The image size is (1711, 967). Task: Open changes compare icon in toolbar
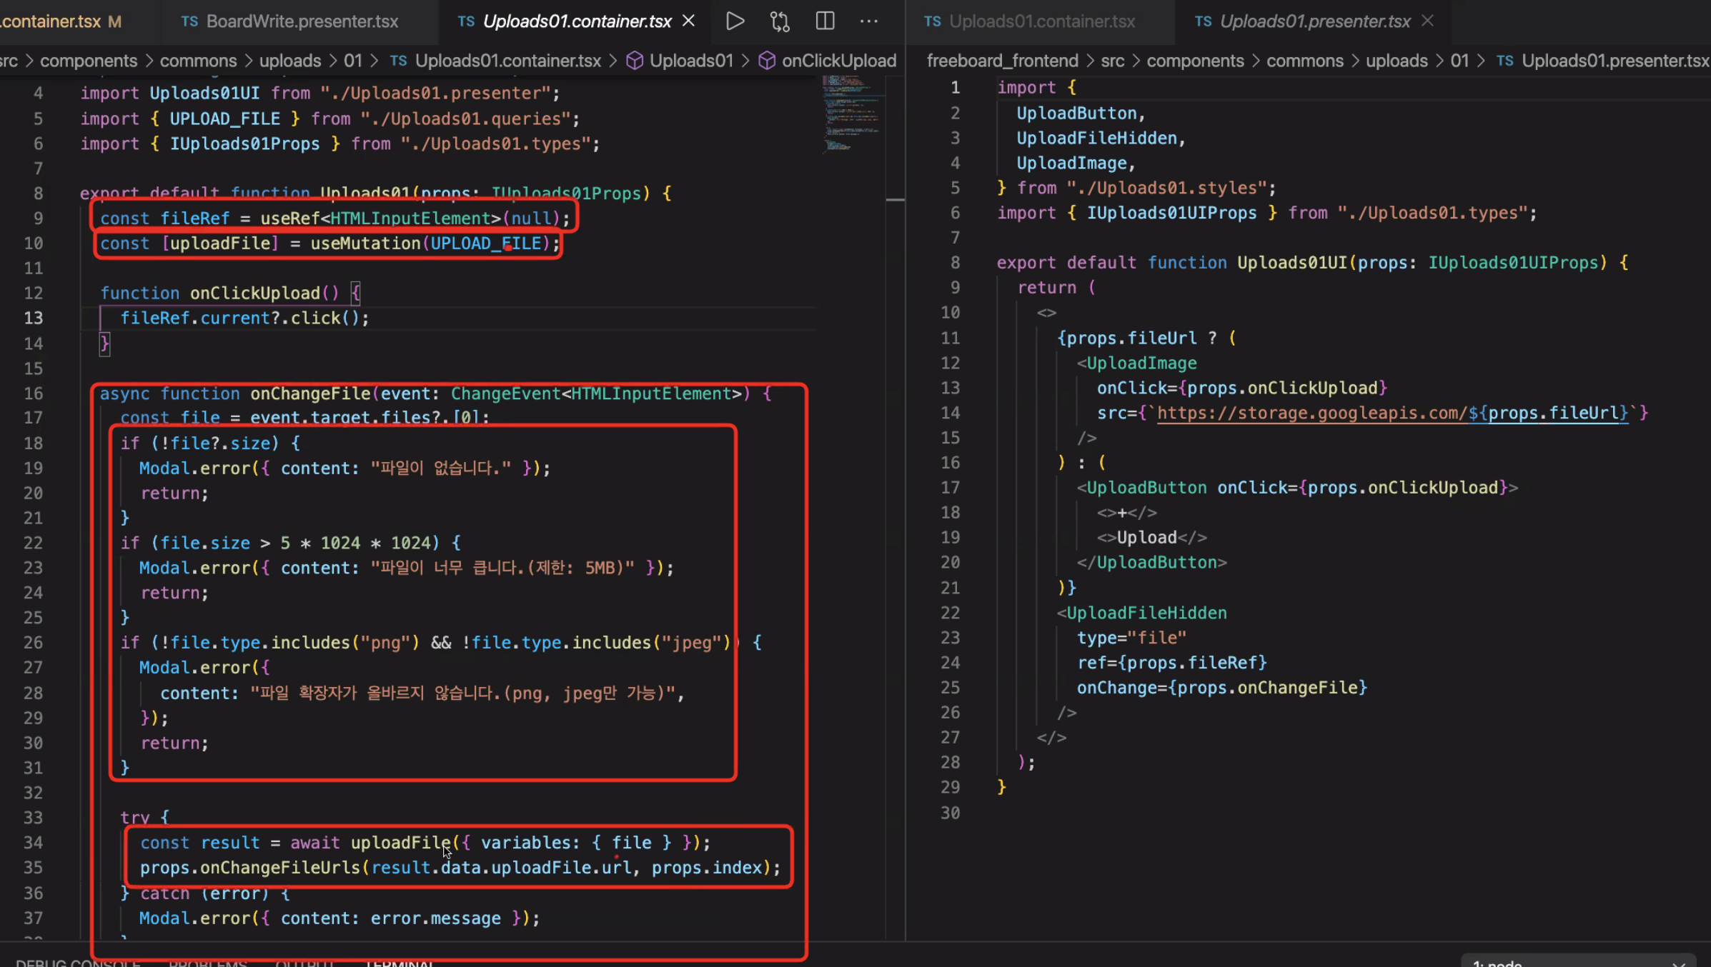tap(780, 21)
